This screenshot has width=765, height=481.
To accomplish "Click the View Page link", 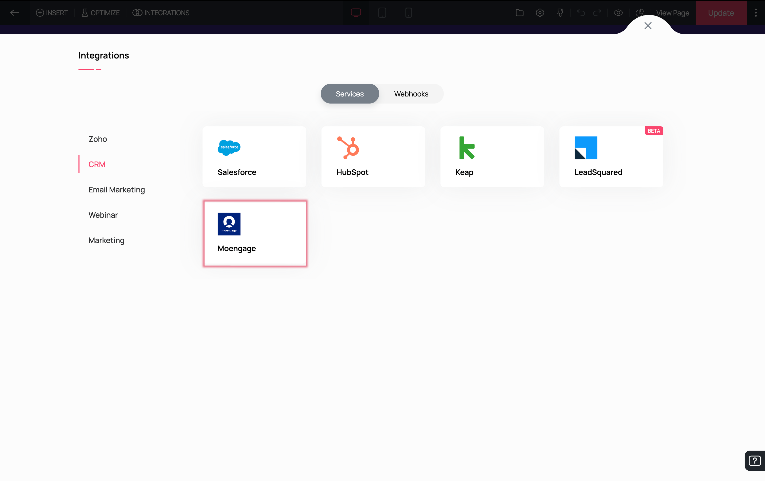I will (673, 13).
